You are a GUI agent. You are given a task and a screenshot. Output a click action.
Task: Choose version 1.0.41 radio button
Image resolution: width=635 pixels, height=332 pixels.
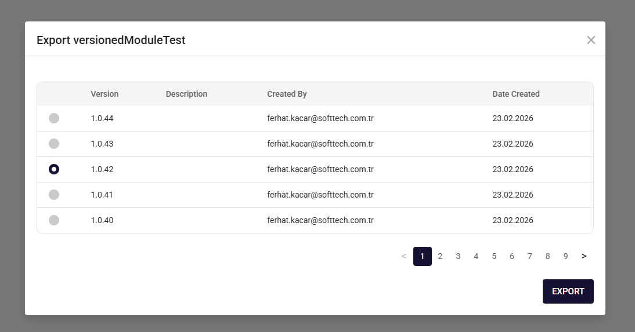tap(54, 195)
